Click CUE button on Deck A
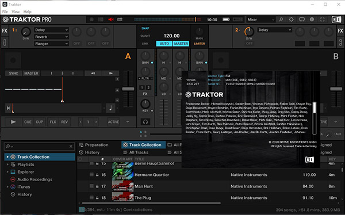The width and height of the screenshot is (345, 215). click(28, 122)
